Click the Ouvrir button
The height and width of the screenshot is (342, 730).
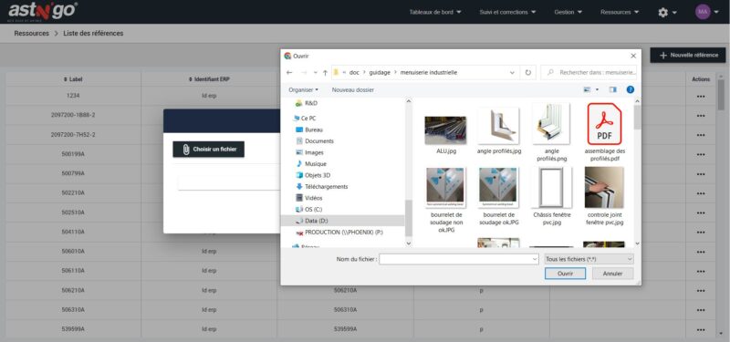coord(565,274)
